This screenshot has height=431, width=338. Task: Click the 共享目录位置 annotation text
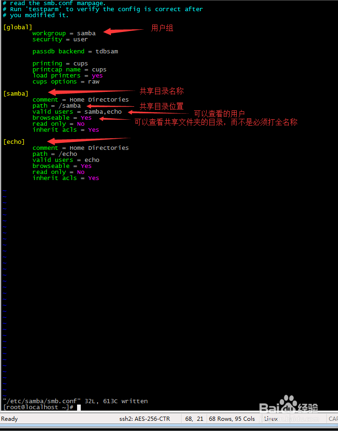(162, 106)
